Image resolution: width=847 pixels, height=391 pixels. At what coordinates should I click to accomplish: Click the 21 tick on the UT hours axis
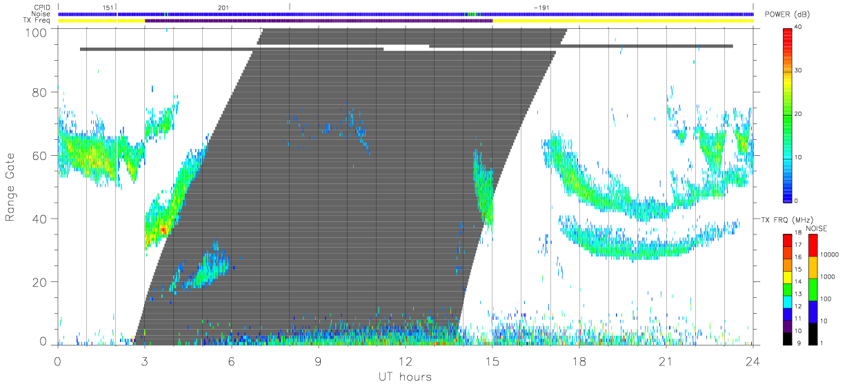[x=666, y=361]
